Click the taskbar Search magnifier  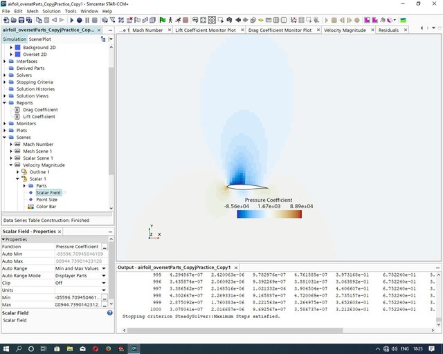coord(19,348)
